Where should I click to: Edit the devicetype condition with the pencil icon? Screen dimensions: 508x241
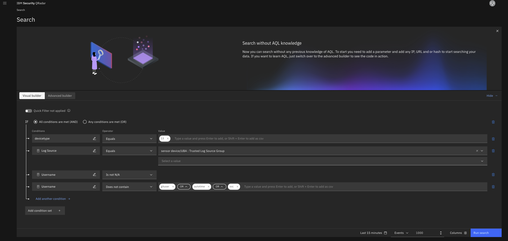(94, 138)
